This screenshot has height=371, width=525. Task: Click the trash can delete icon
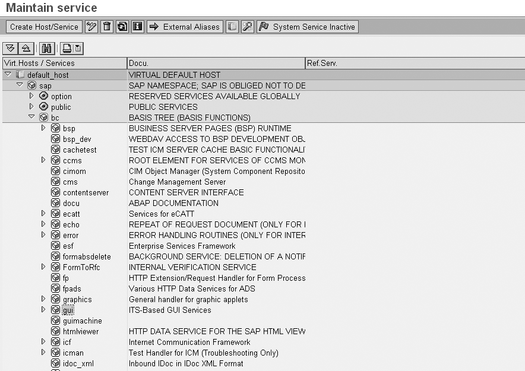(107, 27)
